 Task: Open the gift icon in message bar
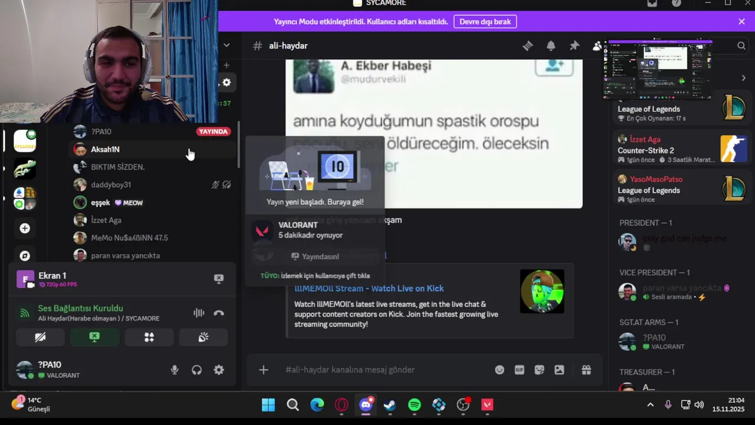tap(586, 370)
